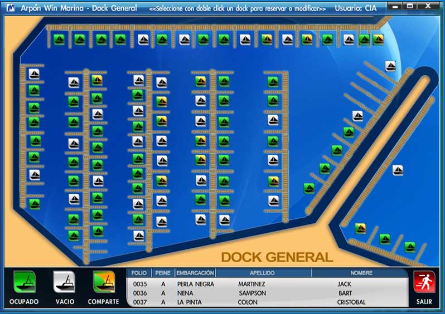Select folio 0036 in the reservations list
The height and width of the screenshot is (314, 445).
pos(140,293)
